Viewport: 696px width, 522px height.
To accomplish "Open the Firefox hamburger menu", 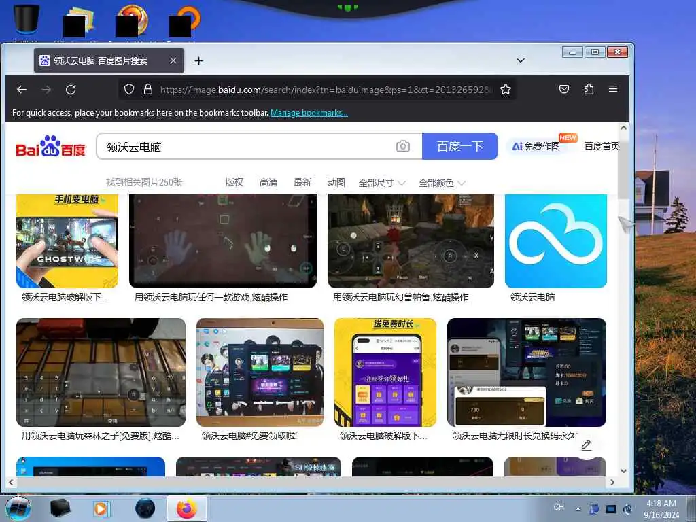I will (x=613, y=89).
